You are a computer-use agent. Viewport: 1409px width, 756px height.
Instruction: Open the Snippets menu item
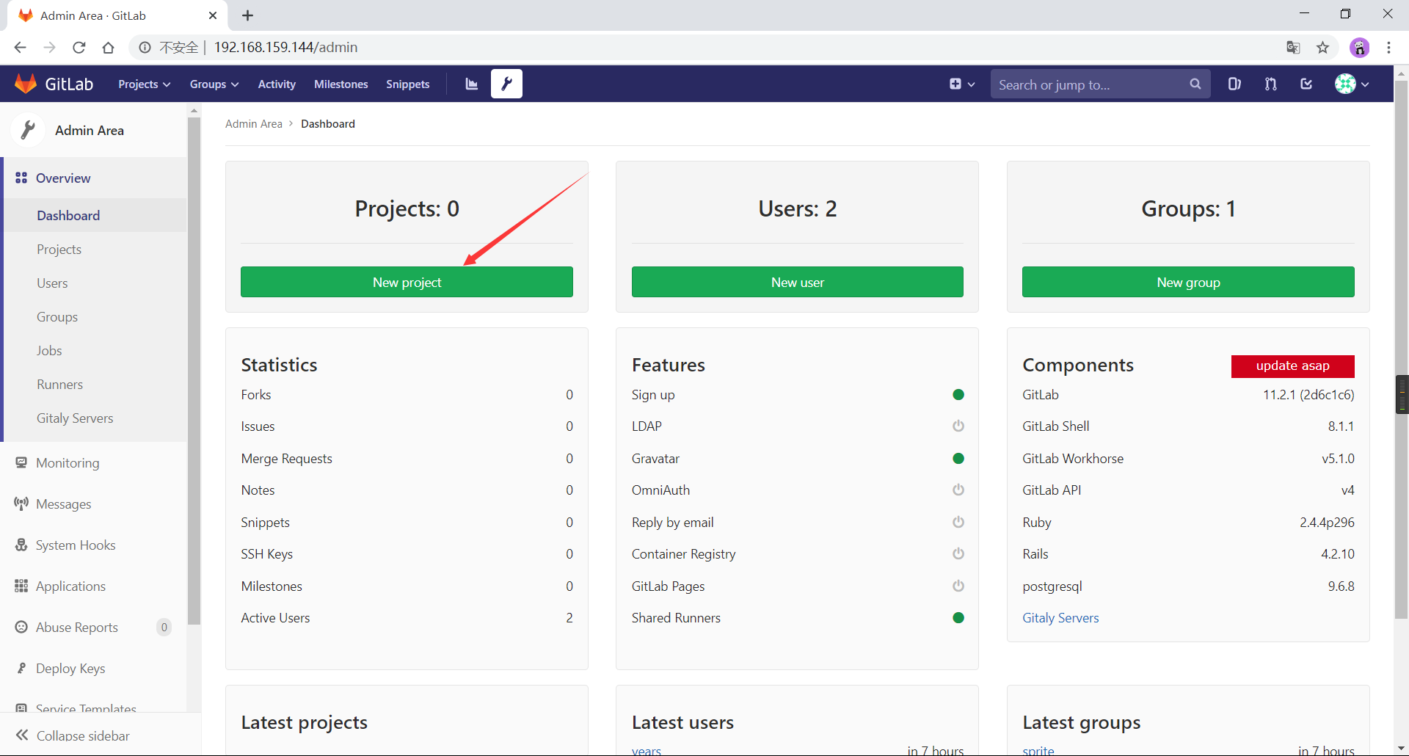(408, 84)
